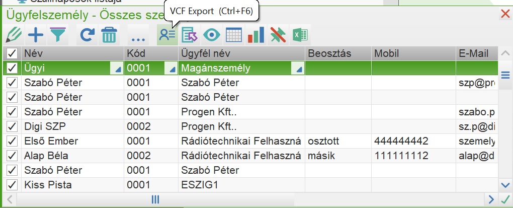The height and width of the screenshot is (208, 513).
Task: Open the funnel filter tool
Action: tap(58, 35)
